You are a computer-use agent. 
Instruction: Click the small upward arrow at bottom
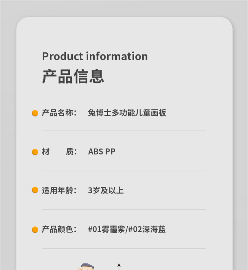(x=119, y=266)
